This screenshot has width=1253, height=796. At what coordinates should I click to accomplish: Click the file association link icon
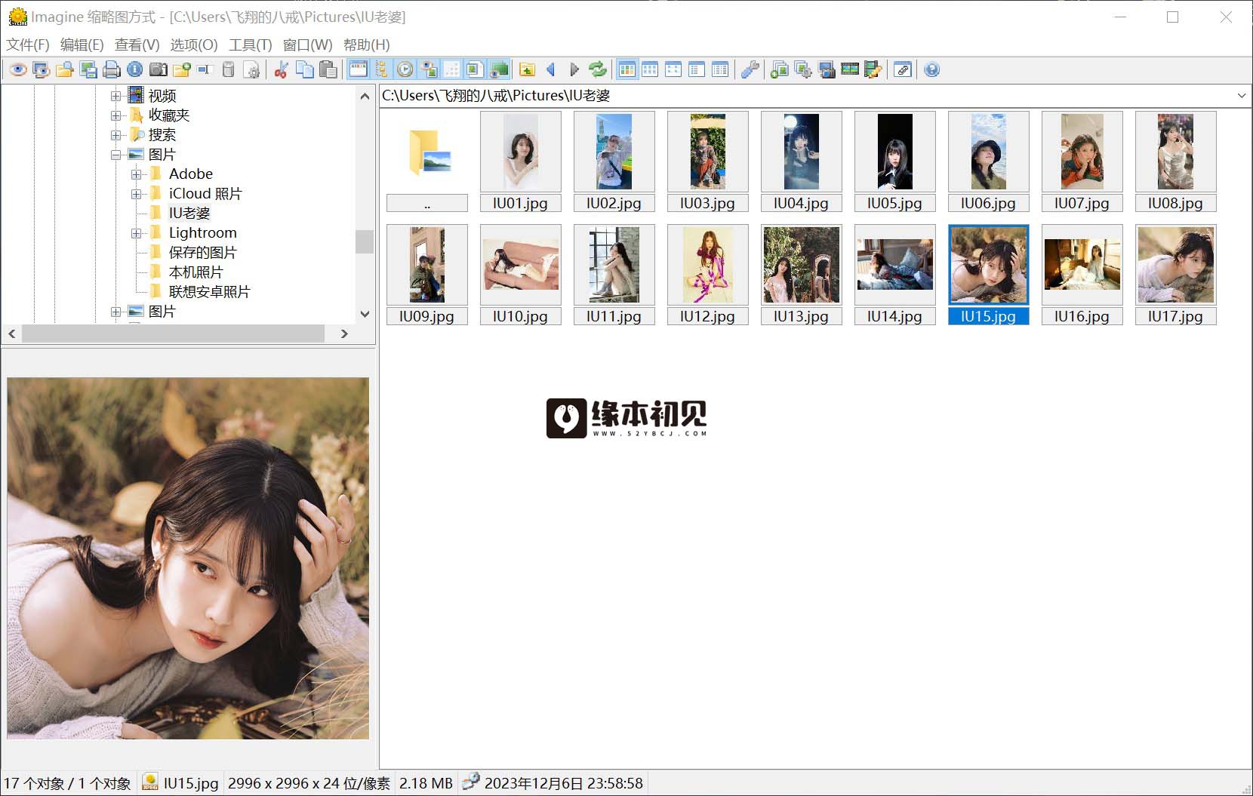pyautogui.click(x=903, y=70)
